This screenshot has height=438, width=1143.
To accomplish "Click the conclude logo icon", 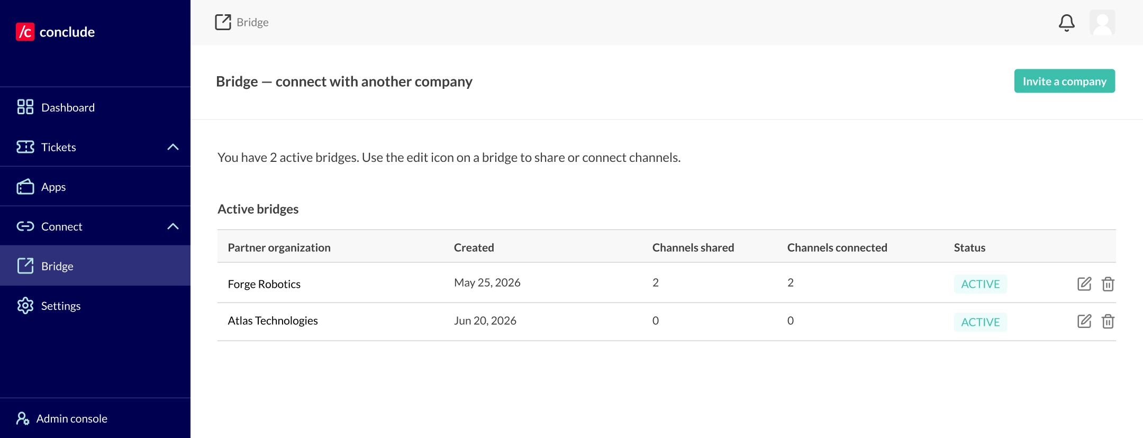I will pyautogui.click(x=25, y=32).
